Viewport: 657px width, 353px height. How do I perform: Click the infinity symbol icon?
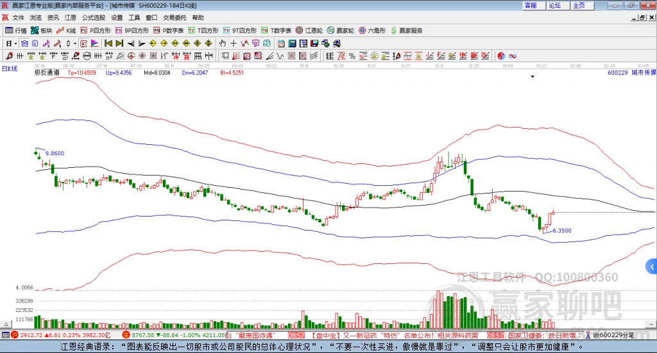(x=513, y=56)
